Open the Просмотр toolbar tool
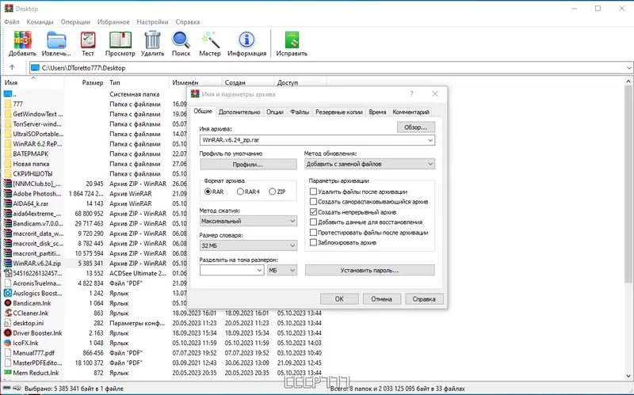 click(x=120, y=40)
